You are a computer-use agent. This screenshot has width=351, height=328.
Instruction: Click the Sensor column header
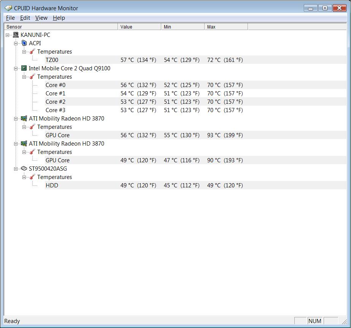click(x=61, y=27)
